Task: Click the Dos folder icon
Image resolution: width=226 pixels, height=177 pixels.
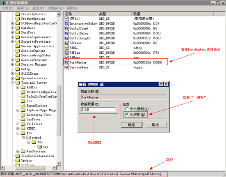Action: point(23,101)
